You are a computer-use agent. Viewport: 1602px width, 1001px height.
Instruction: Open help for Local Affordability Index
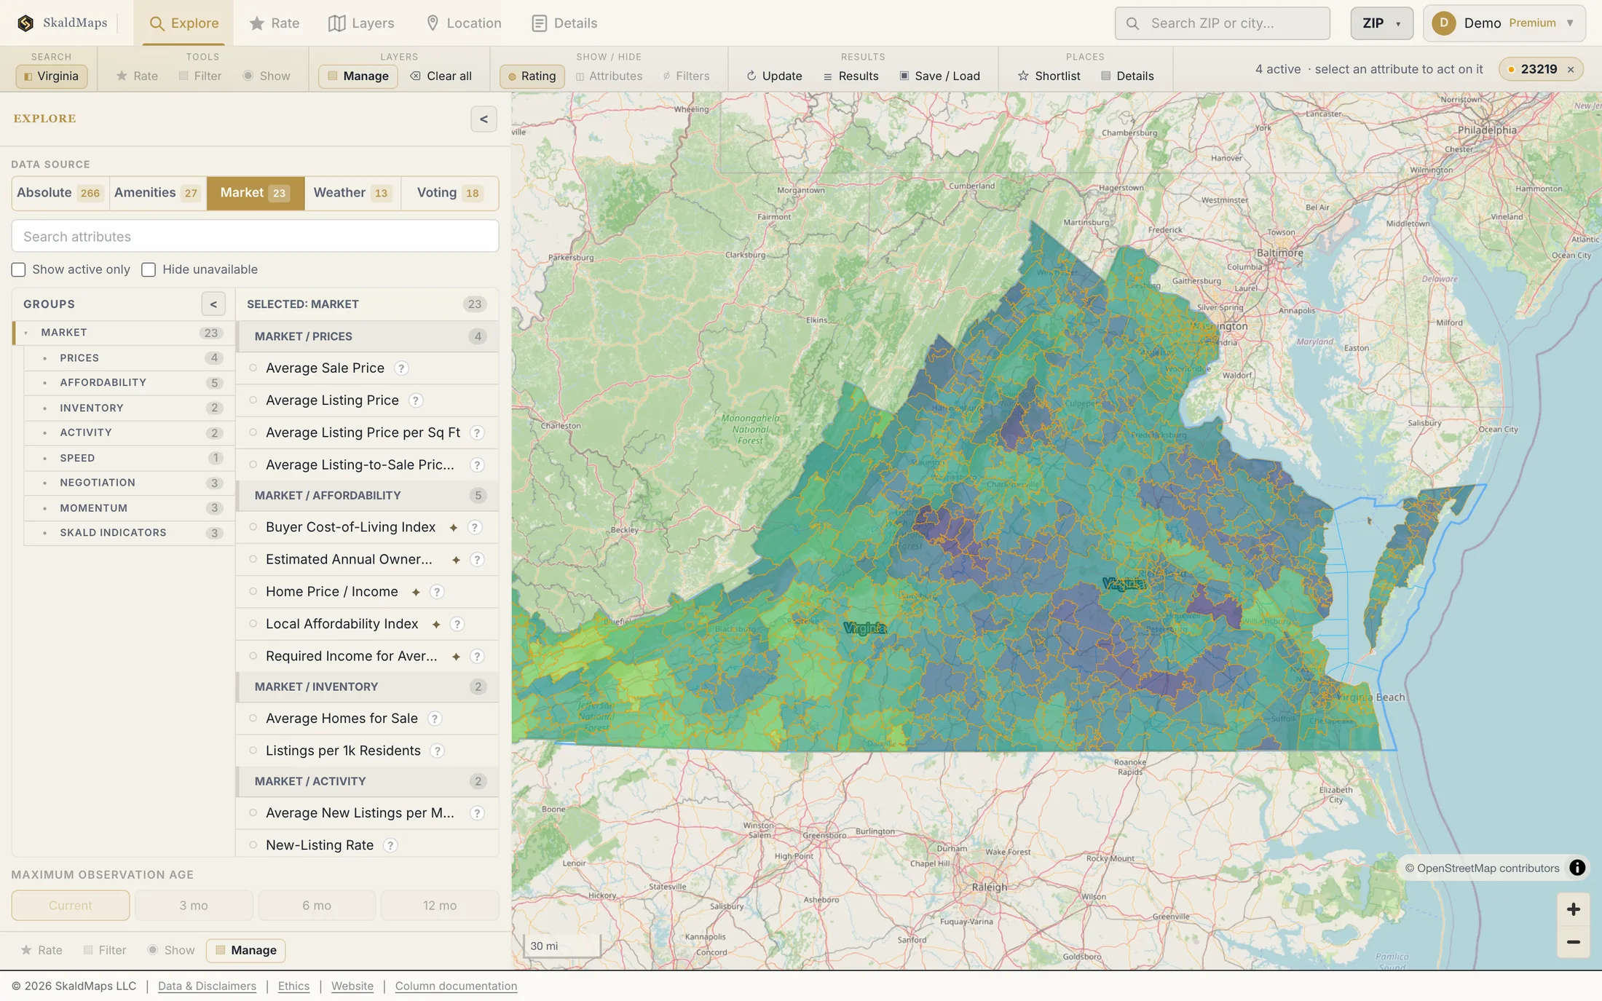coord(457,624)
